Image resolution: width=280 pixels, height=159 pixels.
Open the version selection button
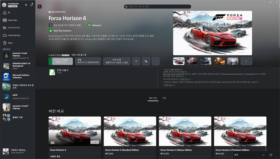pos(117,61)
